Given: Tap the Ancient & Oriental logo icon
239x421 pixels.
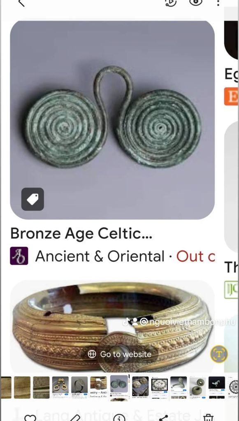Looking at the screenshot, I should pos(19,256).
